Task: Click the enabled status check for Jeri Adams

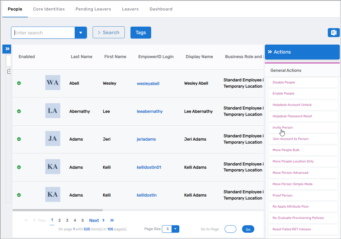Action: point(19,139)
